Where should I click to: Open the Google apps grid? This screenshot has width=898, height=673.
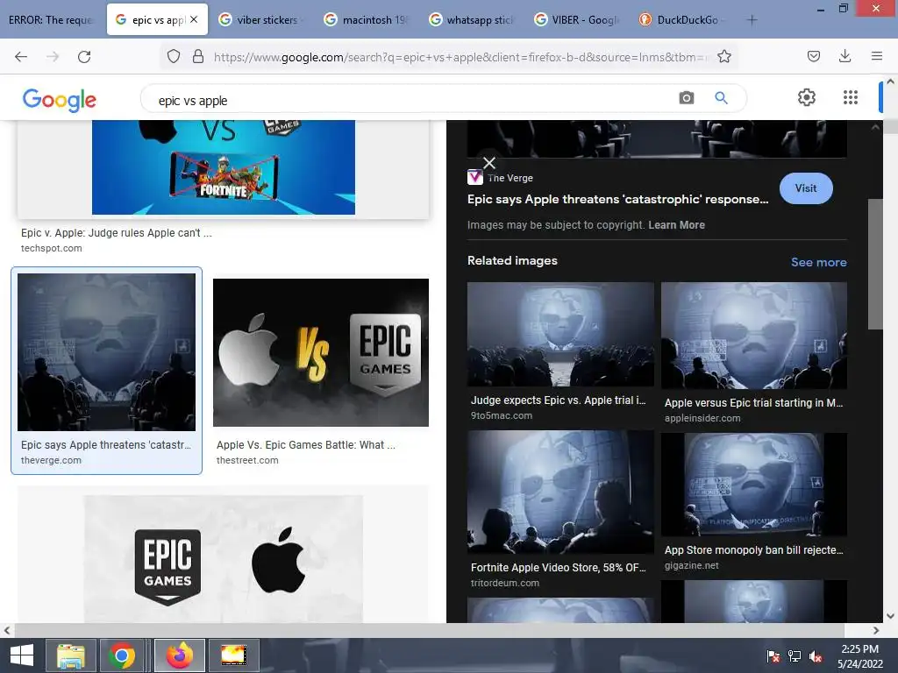[x=851, y=97]
